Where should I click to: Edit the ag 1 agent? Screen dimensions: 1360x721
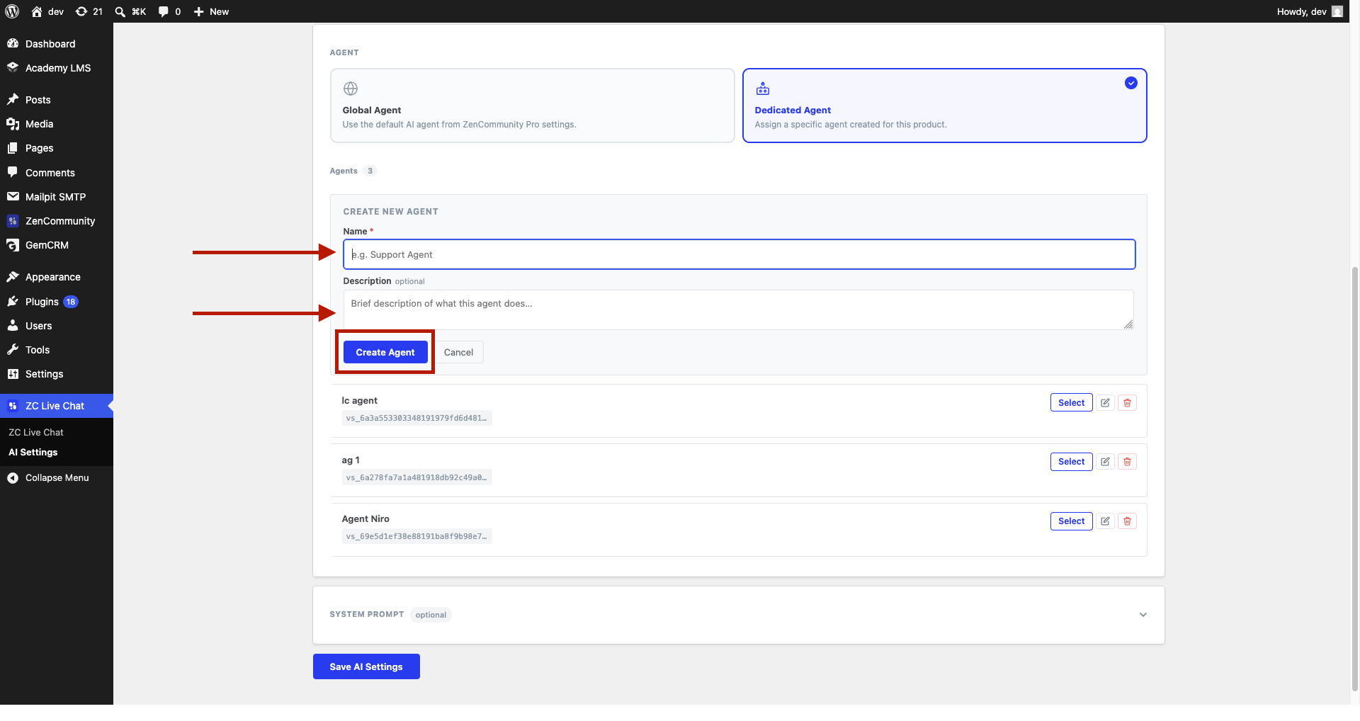tap(1105, 462)
